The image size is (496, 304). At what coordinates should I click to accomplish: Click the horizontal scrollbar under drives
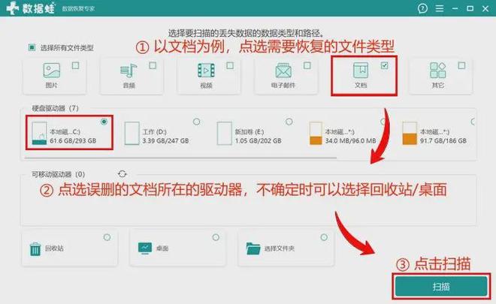pyautogui.click(x=180, y=157)
